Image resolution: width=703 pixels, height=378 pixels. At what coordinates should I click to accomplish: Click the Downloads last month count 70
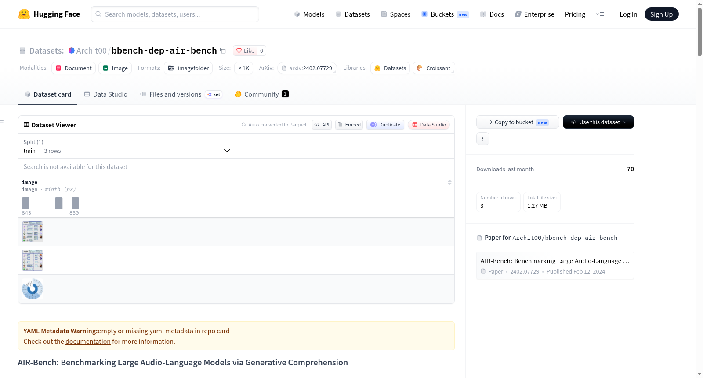point(631,169)
